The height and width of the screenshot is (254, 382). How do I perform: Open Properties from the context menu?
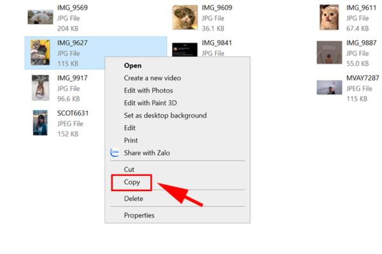[x=139, y=215]
